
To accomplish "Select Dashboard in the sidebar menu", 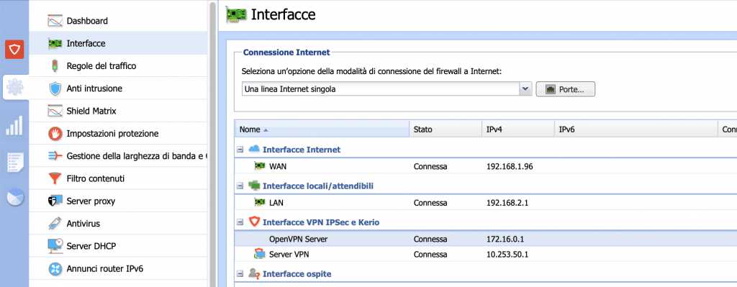I will (87, 21).
